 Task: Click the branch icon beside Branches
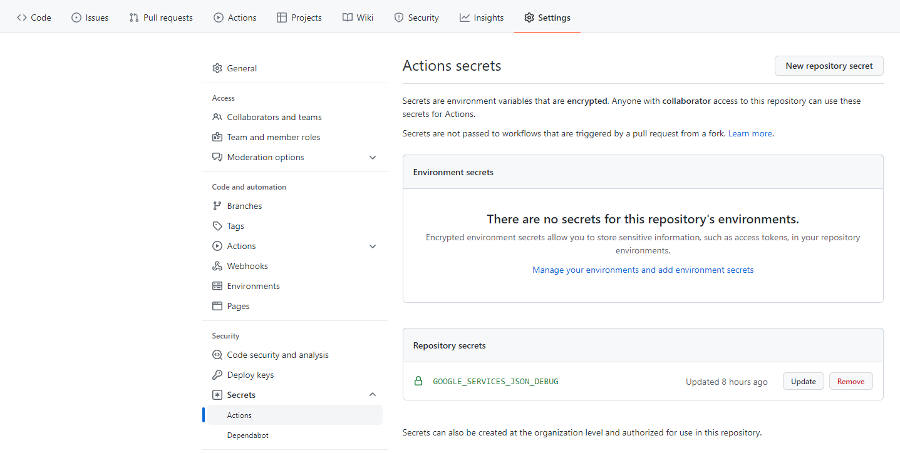click(x=217, y=206)
